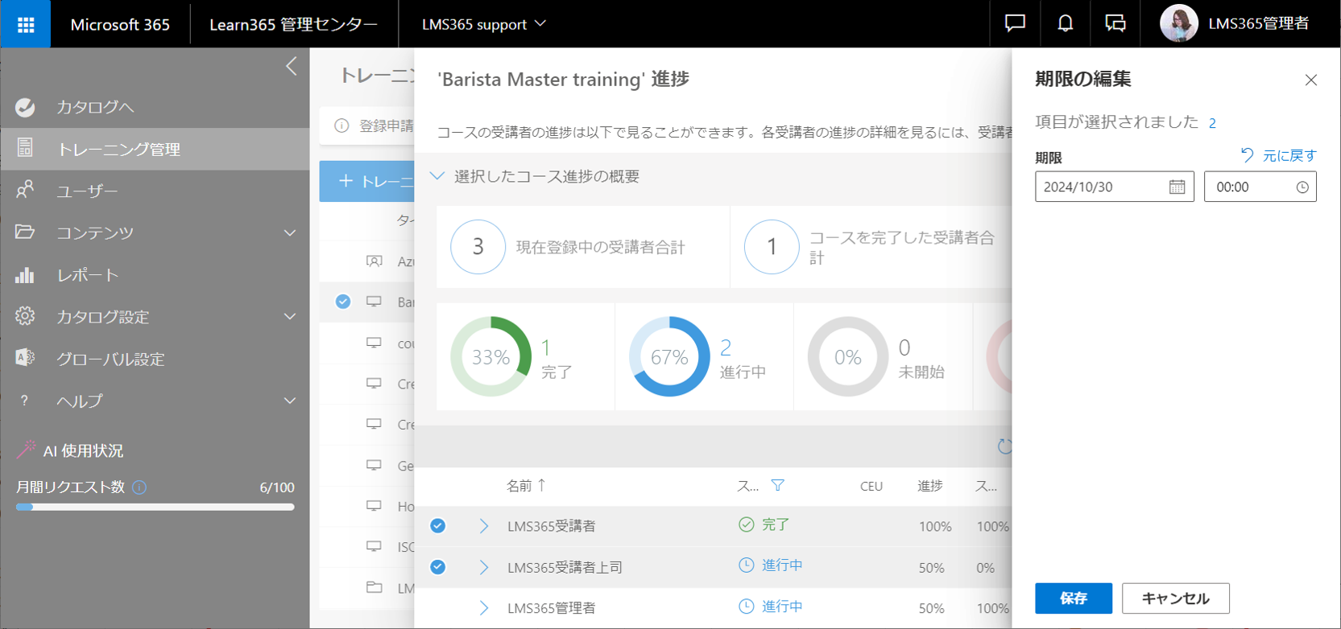Collapse 選択したコース進捗の概要 section
The height and width of the screenshot is (629, 1341).
tap(437, 176)
